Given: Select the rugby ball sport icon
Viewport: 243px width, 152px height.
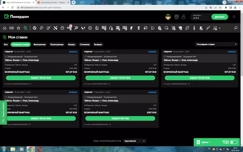Looking at the screenshot, I should [187, 28].
